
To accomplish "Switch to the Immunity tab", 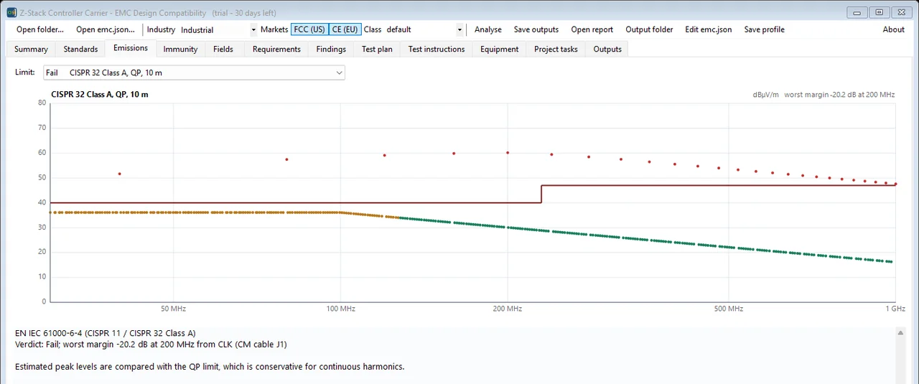I will [180, 49].
